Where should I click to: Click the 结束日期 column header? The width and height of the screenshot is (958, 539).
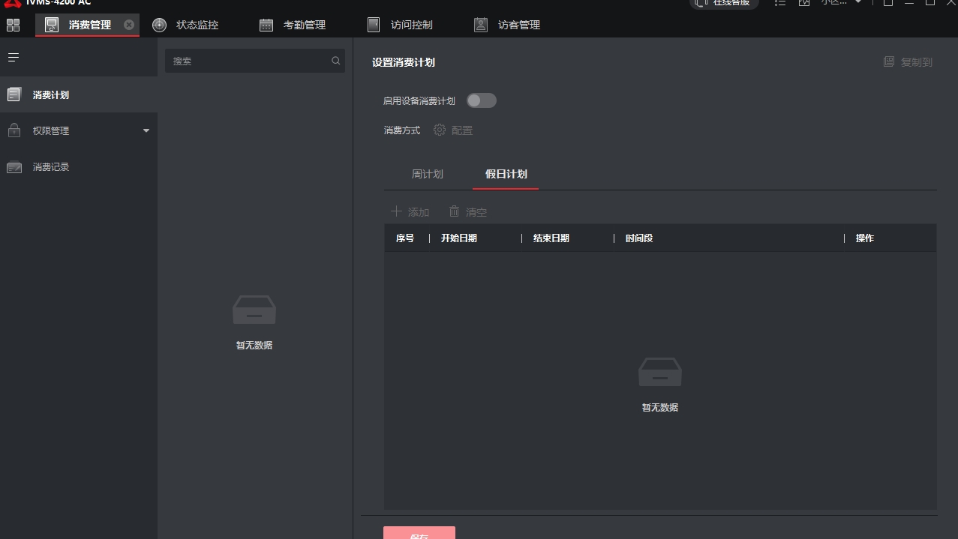[x=551, y=238]
